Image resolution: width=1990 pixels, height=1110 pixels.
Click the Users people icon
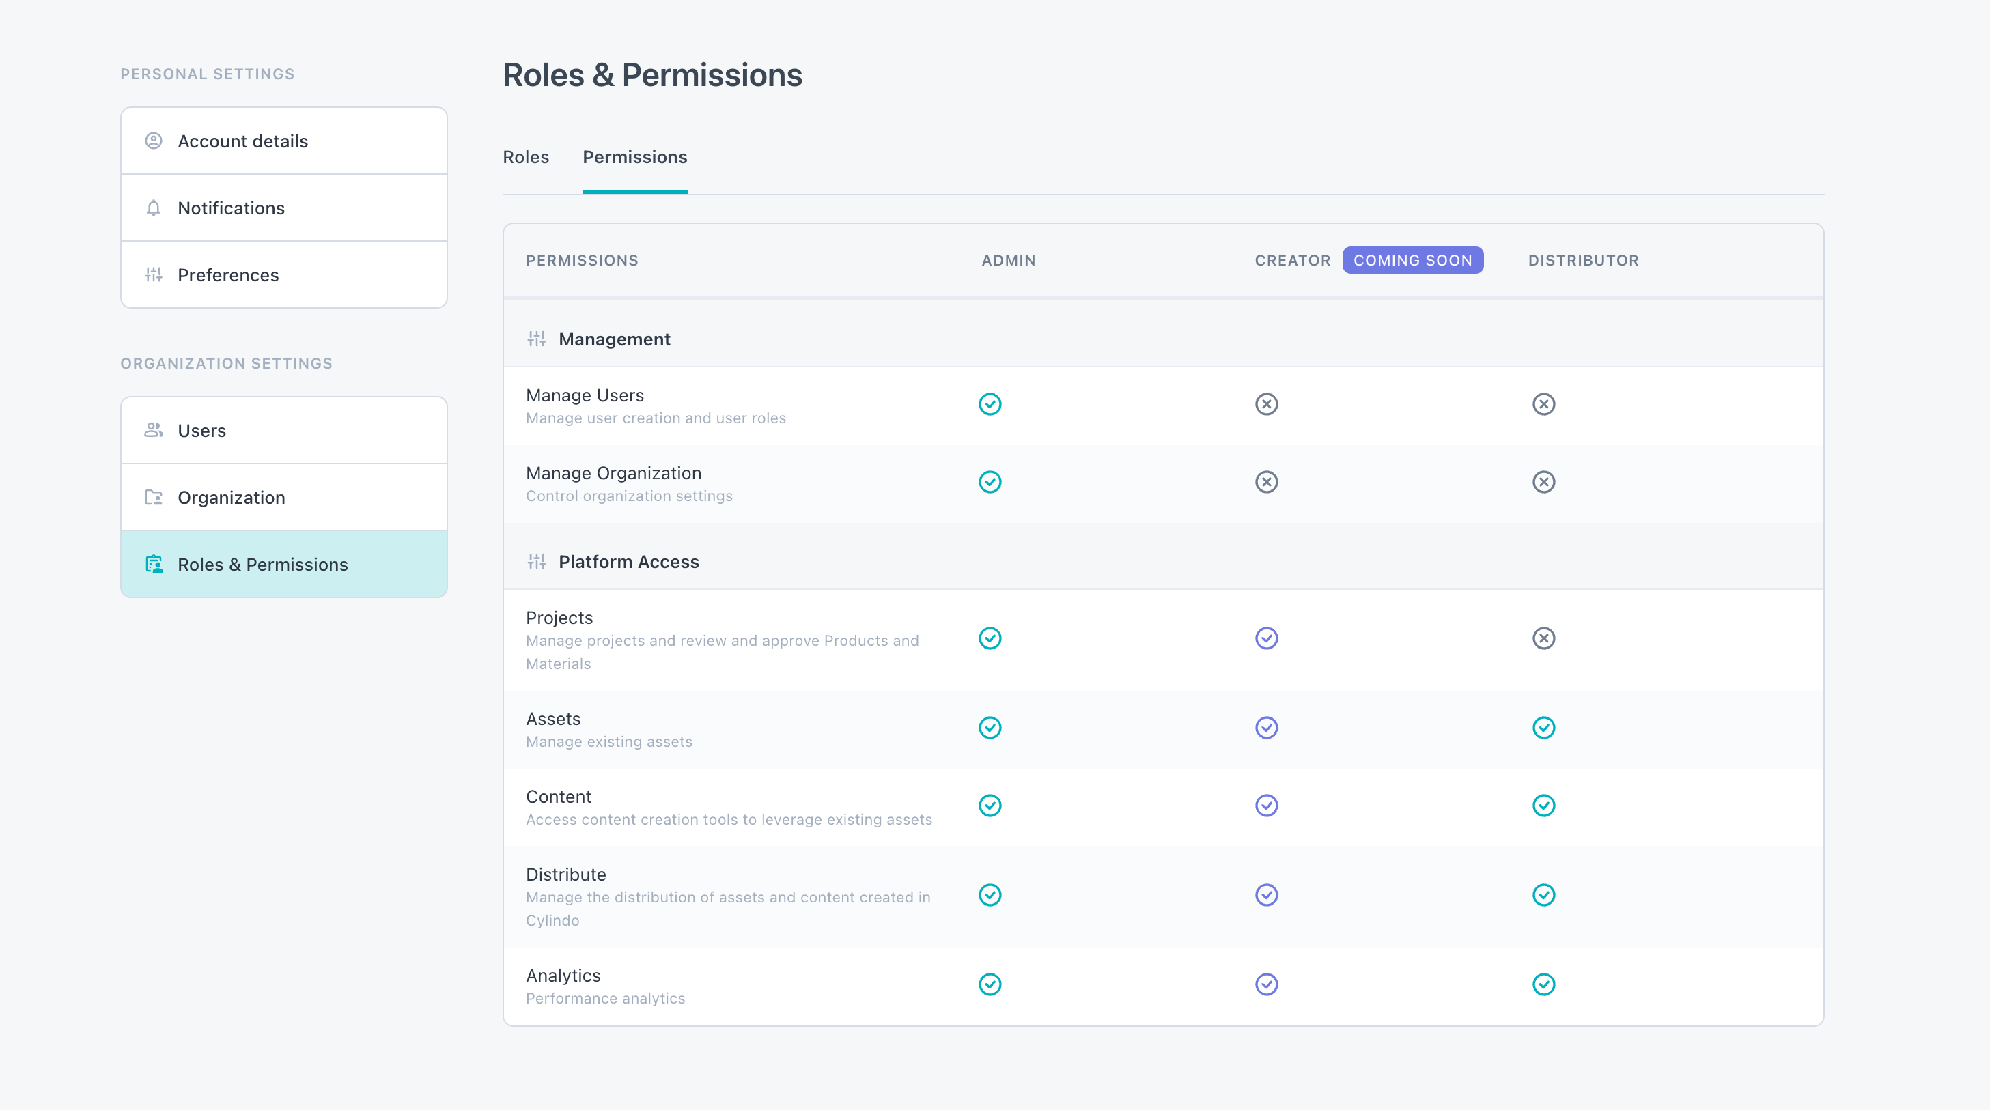coord(154,430)
